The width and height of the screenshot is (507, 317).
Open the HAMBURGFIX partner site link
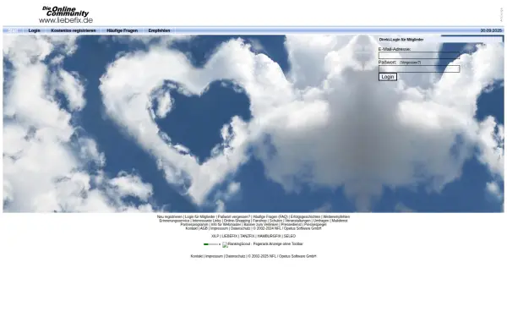click(x=269, y=236)
